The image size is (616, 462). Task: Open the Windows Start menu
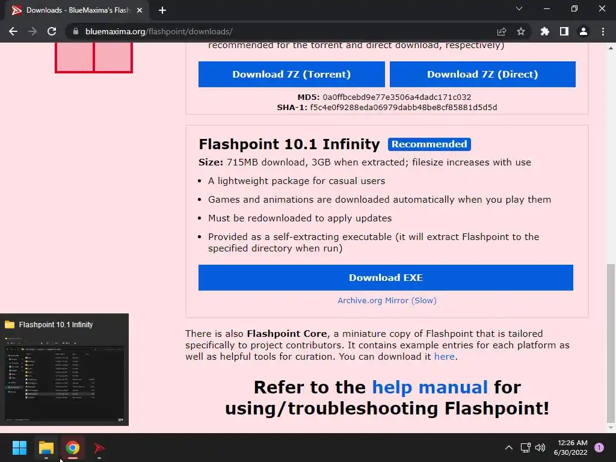pos(19,448)
